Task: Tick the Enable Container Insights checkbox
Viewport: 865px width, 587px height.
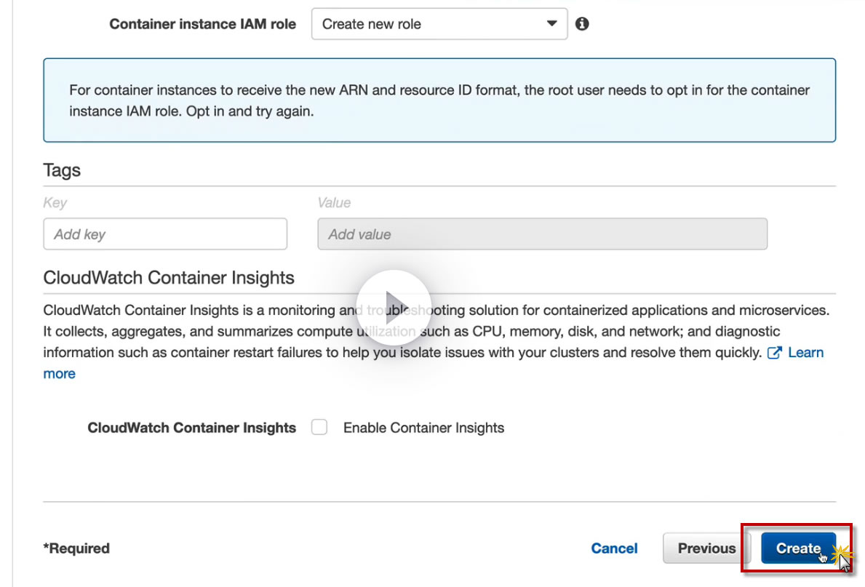Action: 319,428
